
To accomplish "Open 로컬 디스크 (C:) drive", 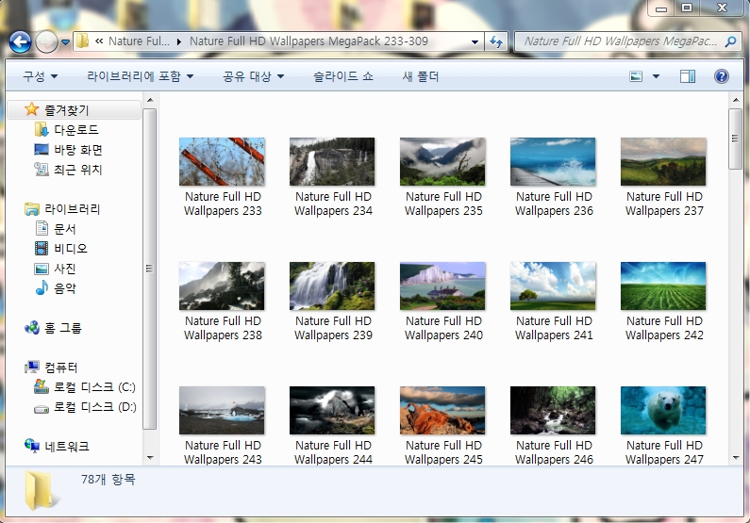I will (x=94, y=387).
